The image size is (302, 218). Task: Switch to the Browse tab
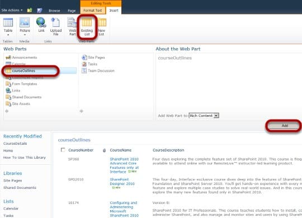[x=54, y=11]
